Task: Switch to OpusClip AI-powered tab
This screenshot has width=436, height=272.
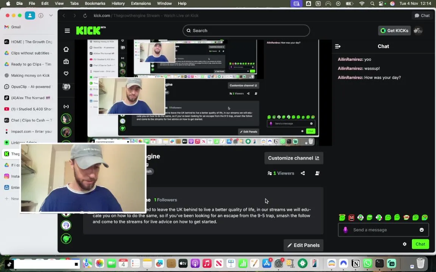Action: pos(28,87)
